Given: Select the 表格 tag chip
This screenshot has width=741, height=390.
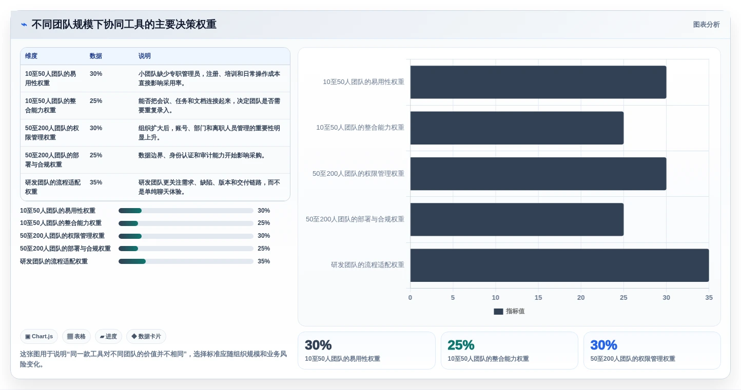Looking at the screenshot, I should point(76,337).
